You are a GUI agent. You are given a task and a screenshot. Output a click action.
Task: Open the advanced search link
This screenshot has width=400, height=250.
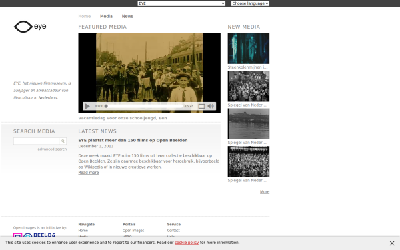tap(52, 149)
